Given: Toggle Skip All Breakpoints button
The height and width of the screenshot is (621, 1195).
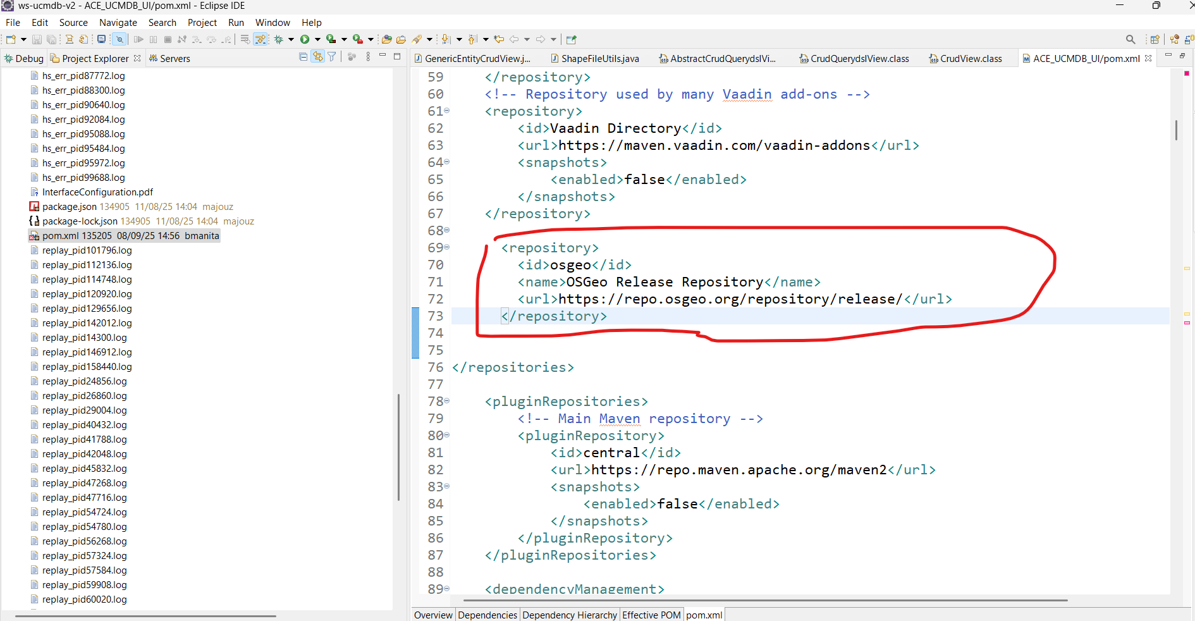Looking at the screenshot, I should coord(120,39).
